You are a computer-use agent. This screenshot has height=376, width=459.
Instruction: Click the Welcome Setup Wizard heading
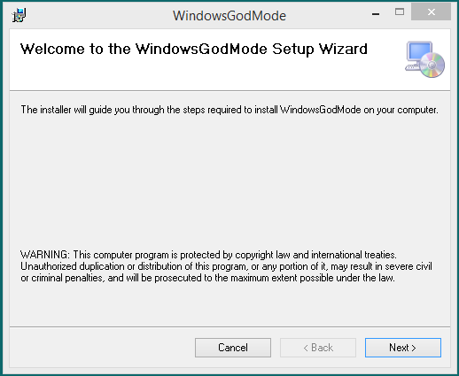click(x=194, y=49)
